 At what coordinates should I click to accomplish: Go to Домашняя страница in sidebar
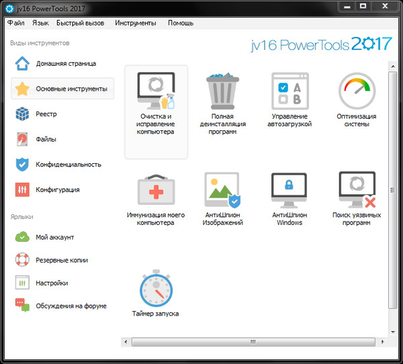coord(65,64)
